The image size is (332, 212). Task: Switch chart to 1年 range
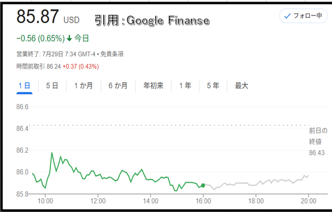(186, 85)
